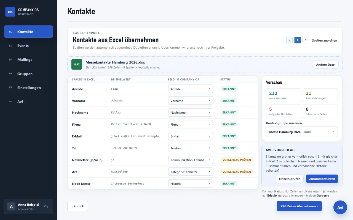
Task: Open field dropdown for Firma row
Action: (191, 124)
